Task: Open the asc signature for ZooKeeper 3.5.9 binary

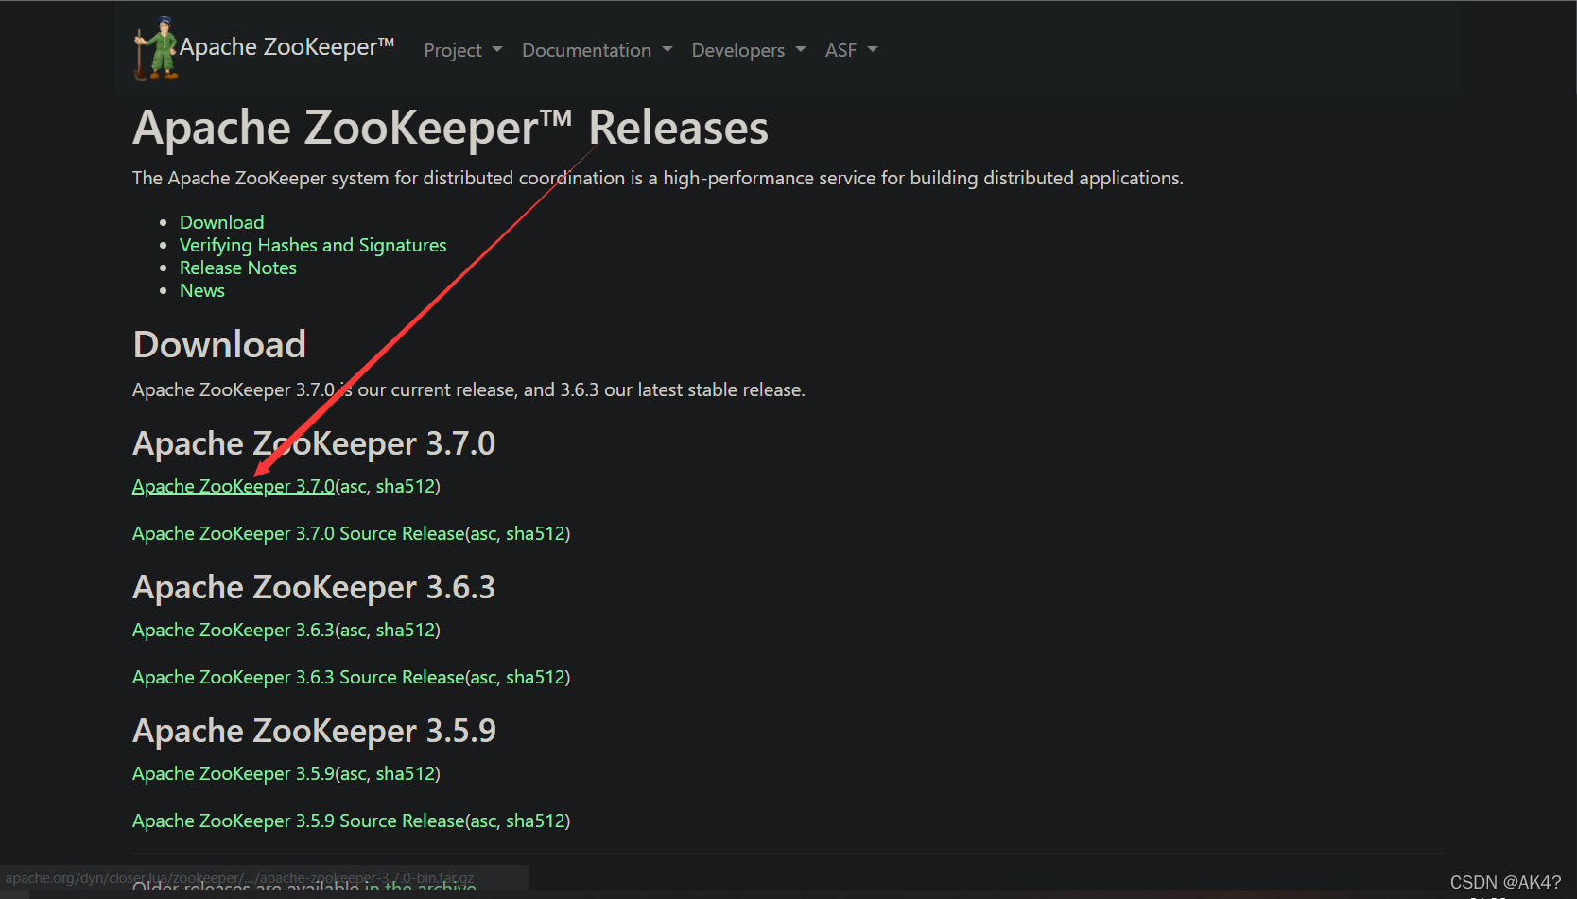Action: (x=354, y=773)
